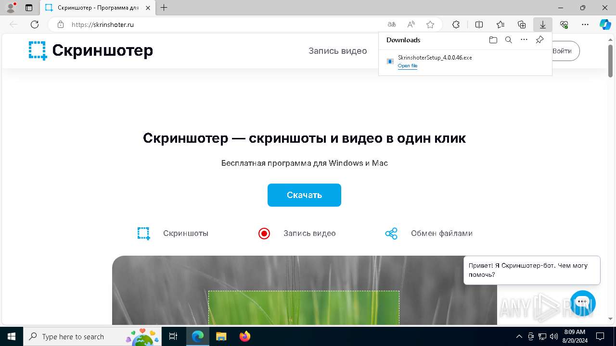The height and width of the screenshot is (346, 616).
Task: Click the red record video icon
Action: (x=264, y=234)
